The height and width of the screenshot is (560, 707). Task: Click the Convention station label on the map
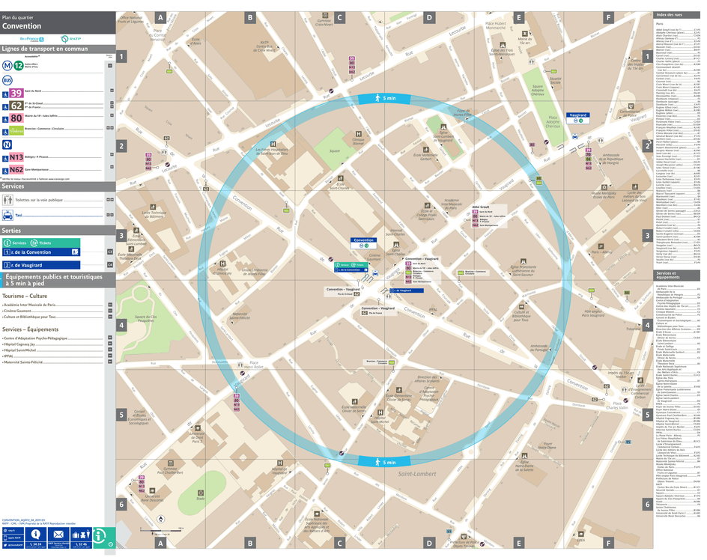(x=365, y=240)
